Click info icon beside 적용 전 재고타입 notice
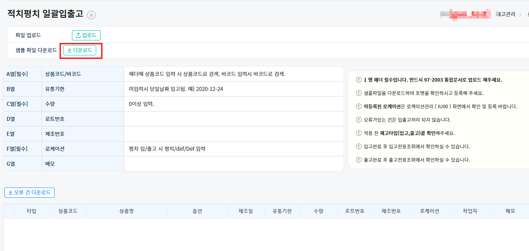Screen dimensions: 529x251 click(358, 133)
